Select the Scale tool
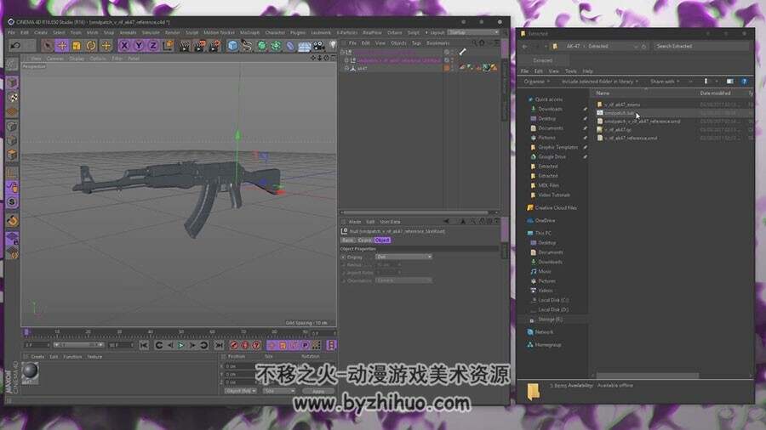766x430 pixels. point(77,45)
